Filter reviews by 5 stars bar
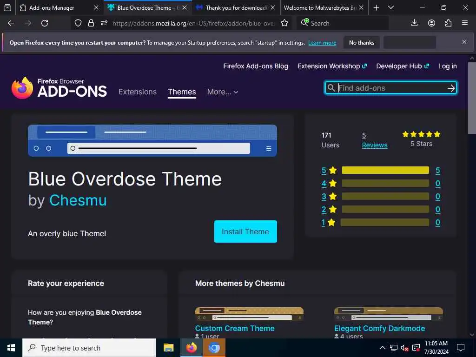Image resolution: width=476 pixels, height=357 pixels. pos(385,170)
